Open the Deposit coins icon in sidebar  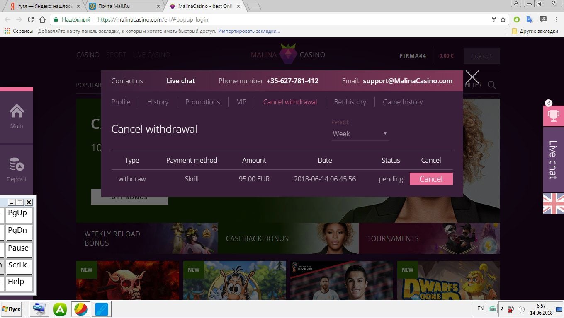pos(17,164)
